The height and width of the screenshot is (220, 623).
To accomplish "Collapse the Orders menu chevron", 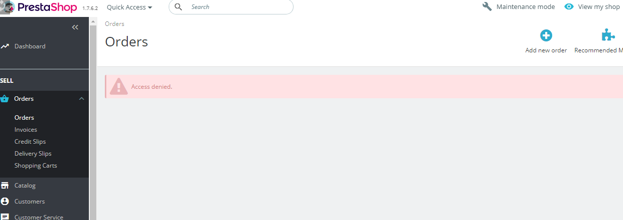I will click(x=81, y=99).
